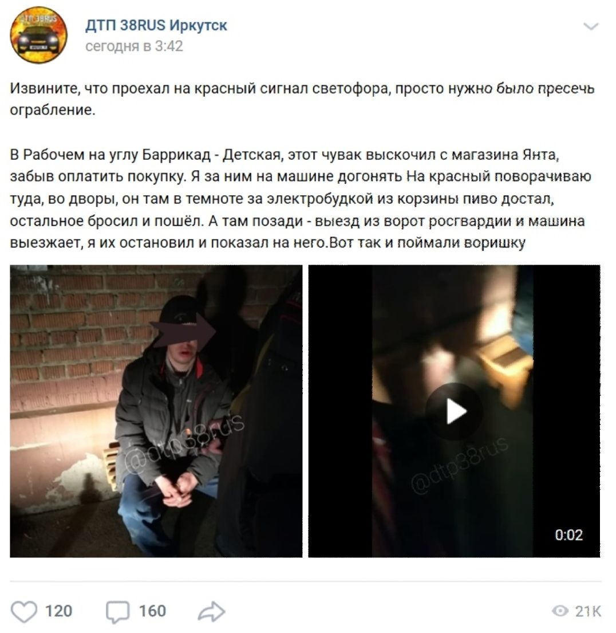Click the 120 likes counter
The image size is (616, 633).
[58, 611]
